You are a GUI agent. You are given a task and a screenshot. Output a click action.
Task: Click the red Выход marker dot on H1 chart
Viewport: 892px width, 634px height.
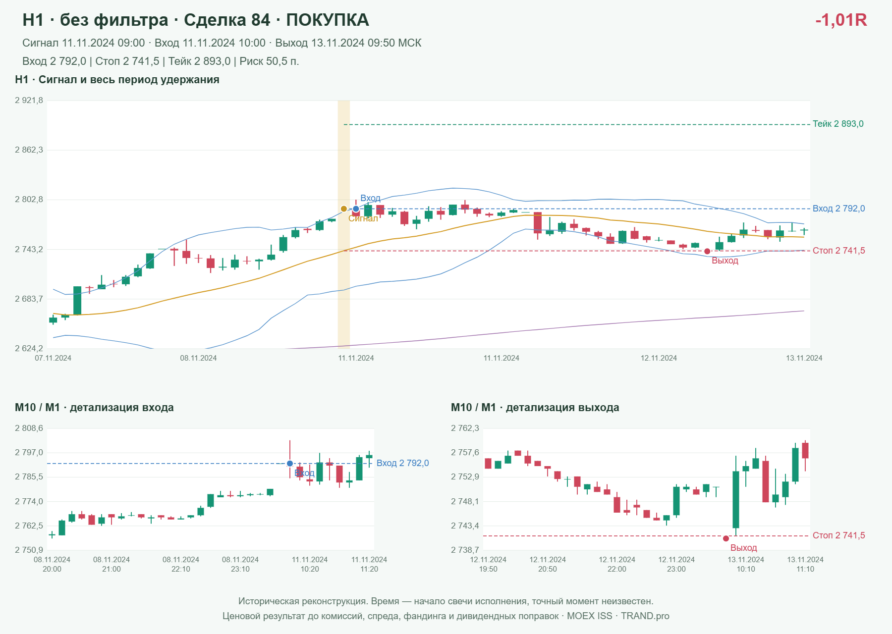707,251
